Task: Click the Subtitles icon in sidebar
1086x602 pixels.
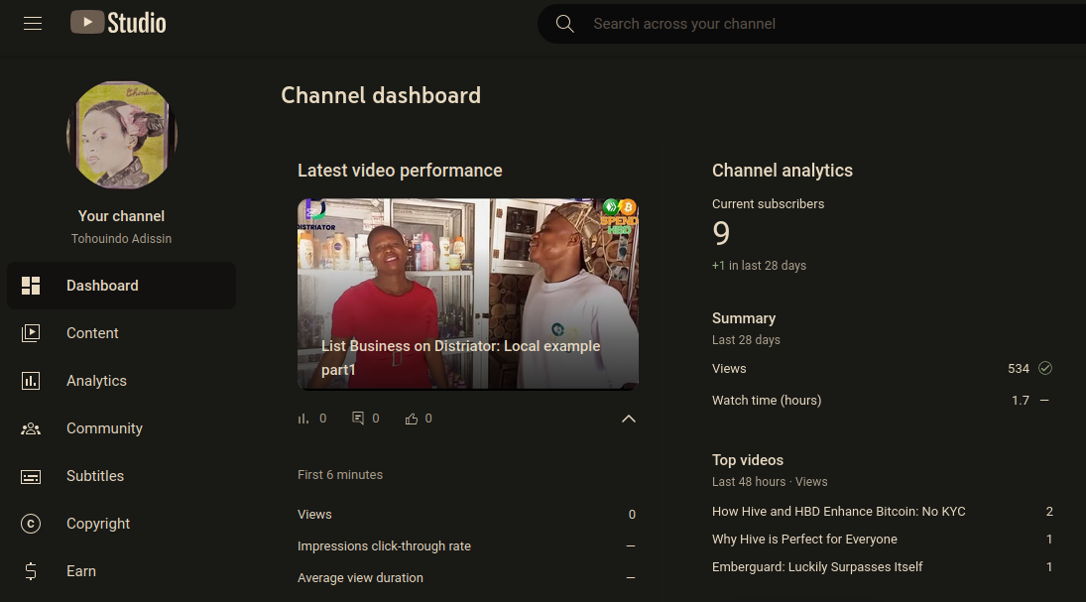Action: point(31,477)
